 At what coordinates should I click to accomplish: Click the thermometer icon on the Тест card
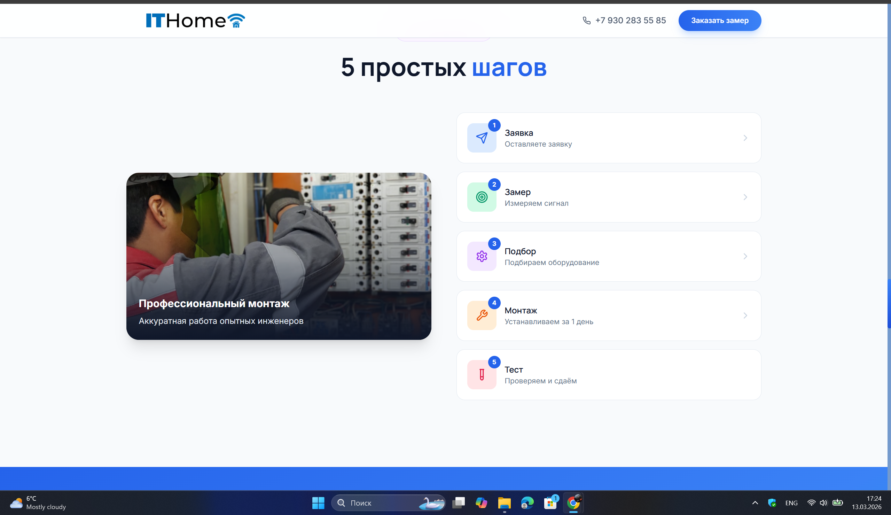click(x=482, y=374)
